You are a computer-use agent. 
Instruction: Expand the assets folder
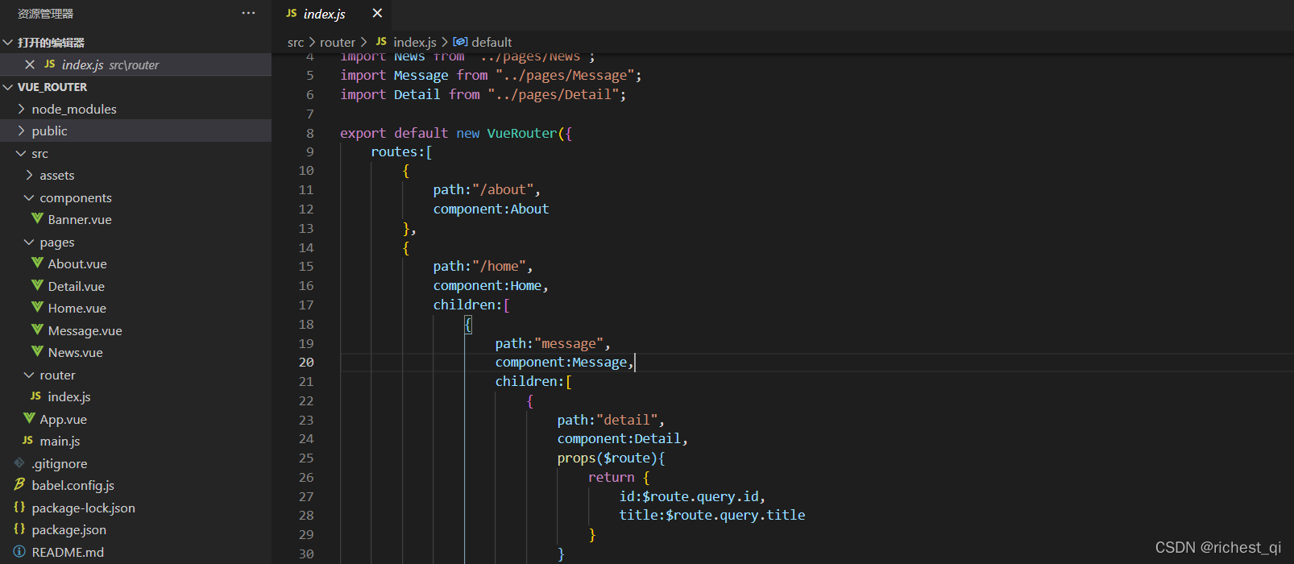30,175
